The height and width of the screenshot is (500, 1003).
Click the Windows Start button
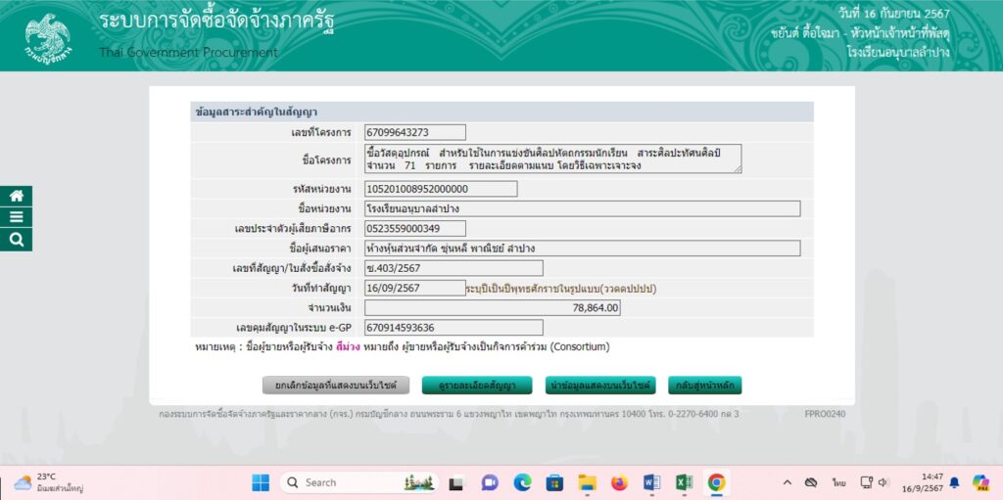point(261,482)
